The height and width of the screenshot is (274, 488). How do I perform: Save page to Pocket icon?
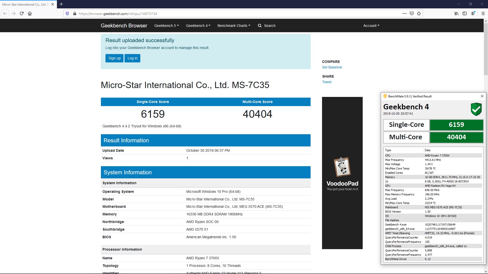(x=412, y=13)
